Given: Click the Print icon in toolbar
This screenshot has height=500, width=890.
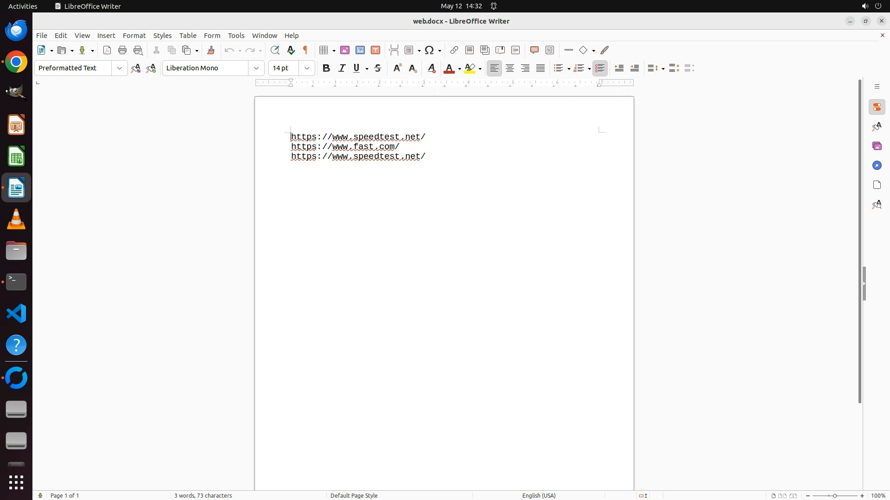Looking at the screenshot, I should pyautogui.click(x=122, y=50).
